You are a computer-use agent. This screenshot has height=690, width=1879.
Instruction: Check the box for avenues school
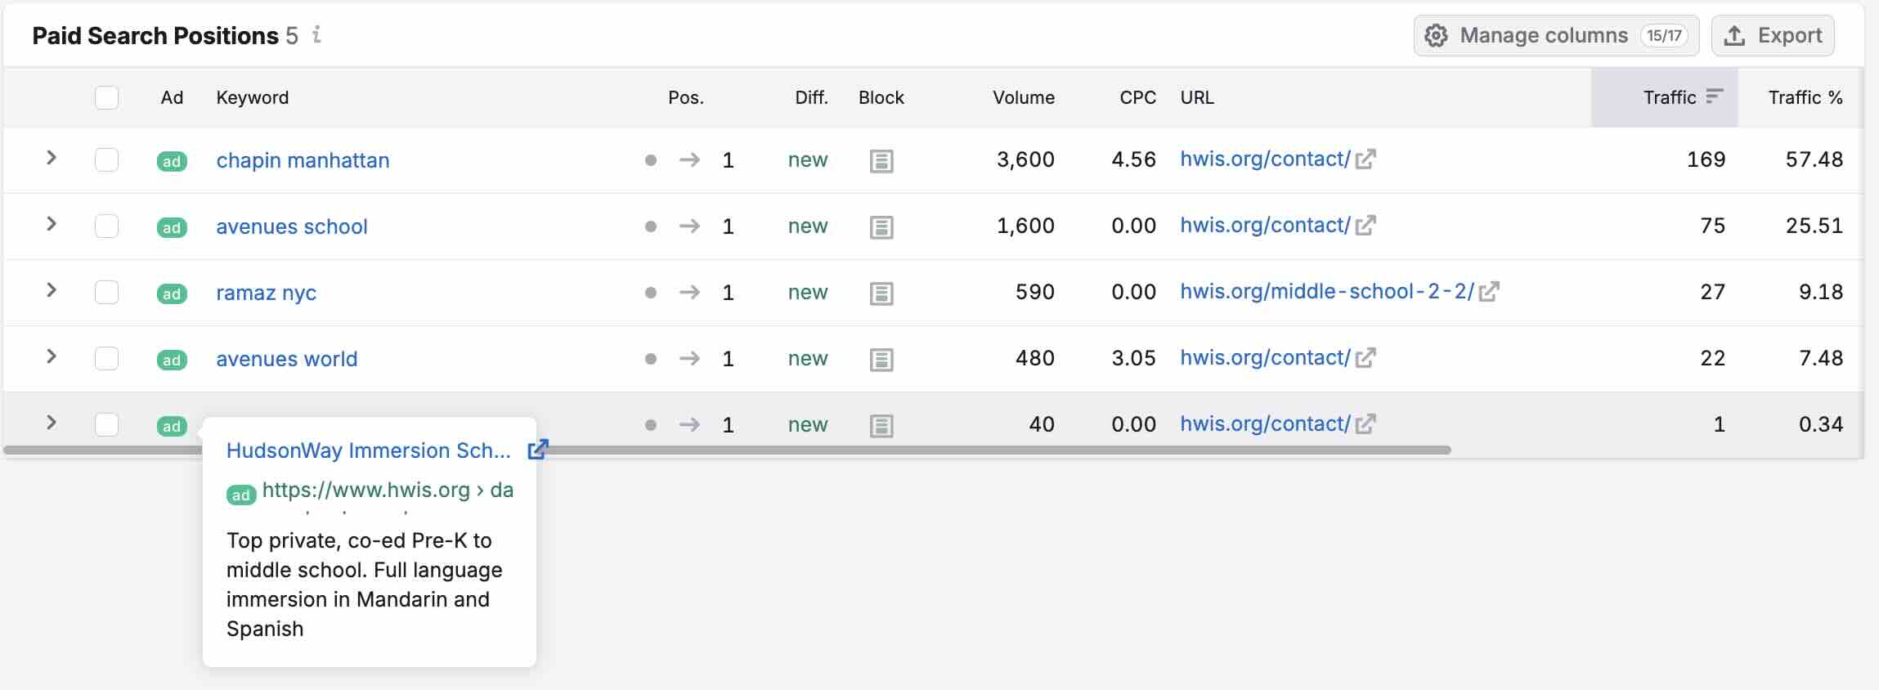pos(106,226)
